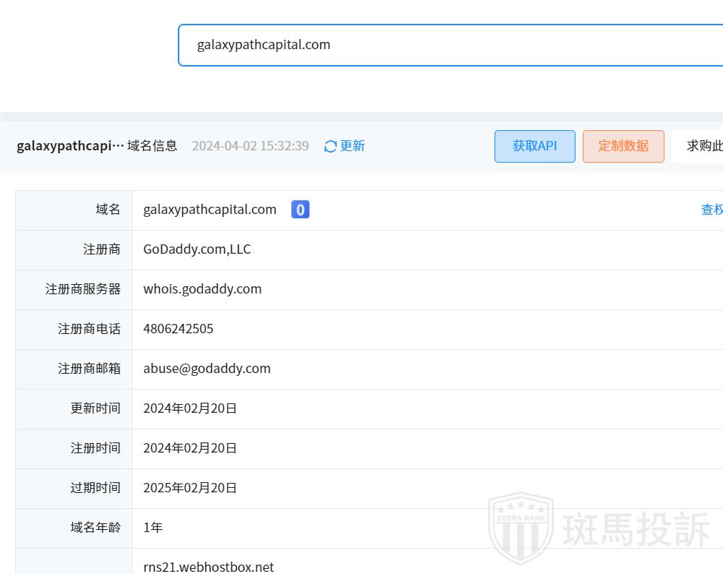Image resolution: width=723 pixels, height=574 pixels.
Task: Click the GoDaddy.com,LLC registrar value
Action: (197, 249)
